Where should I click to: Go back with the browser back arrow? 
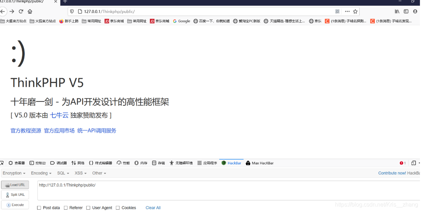point(2,12)
